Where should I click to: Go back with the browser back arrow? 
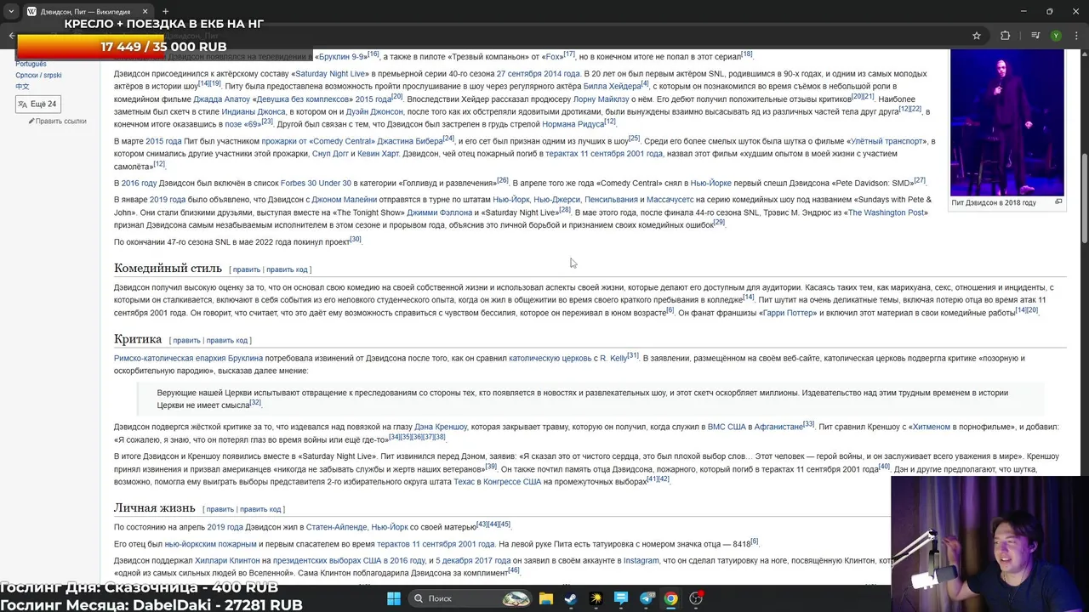[11, 36]
